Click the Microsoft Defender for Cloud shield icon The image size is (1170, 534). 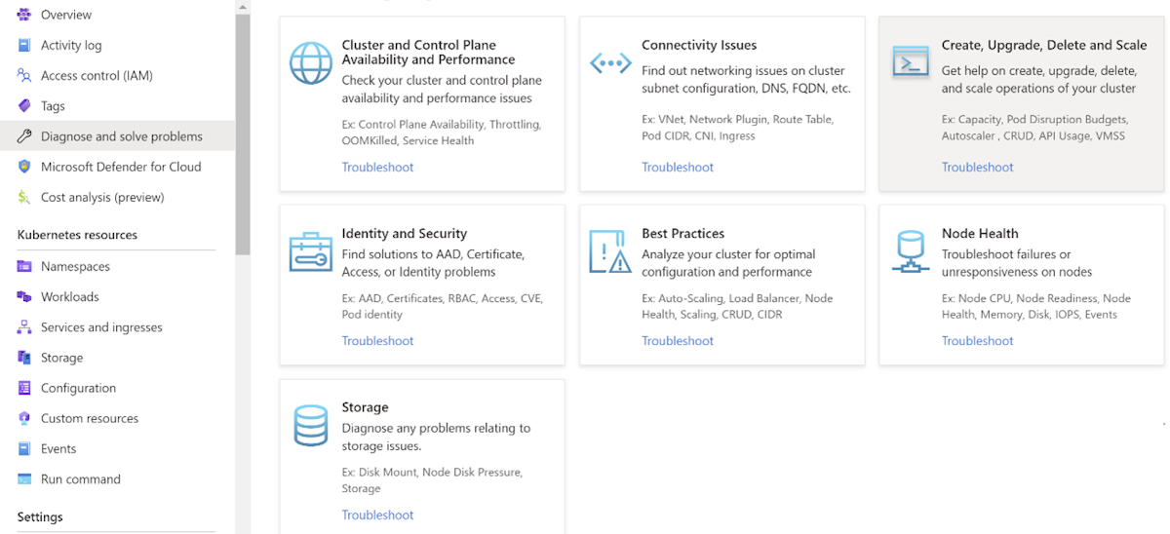tap(24, 167)
